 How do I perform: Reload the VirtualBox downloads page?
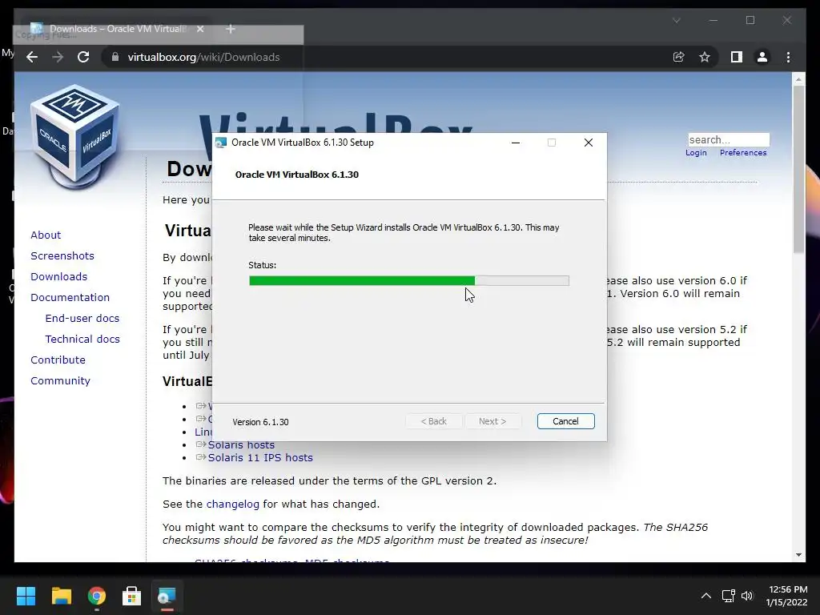pyautogui.click(x=83, y=57)
